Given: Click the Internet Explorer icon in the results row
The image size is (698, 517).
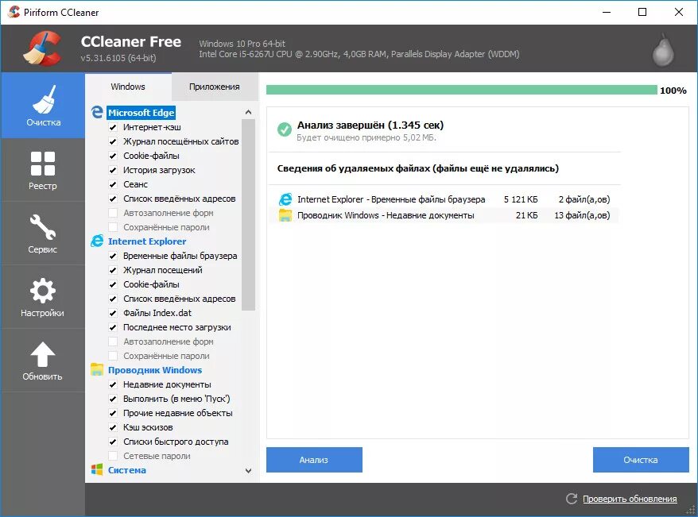Looking at the screenshot, I should click(x=285, y=199).
